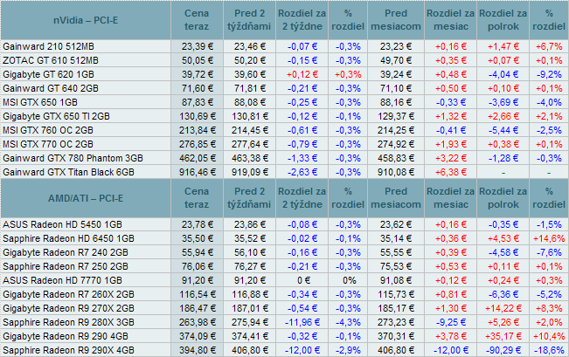Click the Gigabyte GTX 650 Ti 2GB name
This screenshot has width=569, height=357.
(56, 116)
